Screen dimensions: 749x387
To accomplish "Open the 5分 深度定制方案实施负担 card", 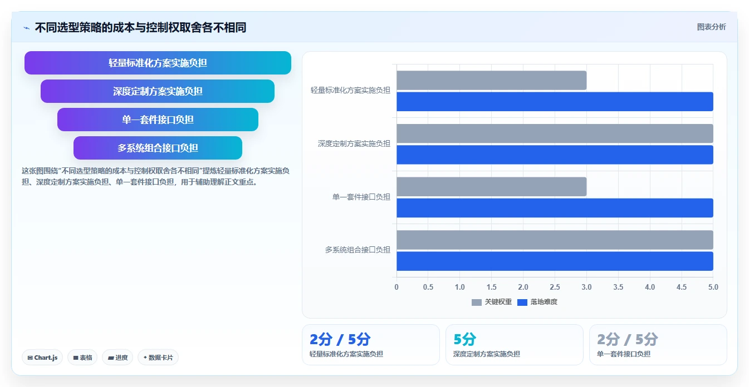I will [514, 345].
